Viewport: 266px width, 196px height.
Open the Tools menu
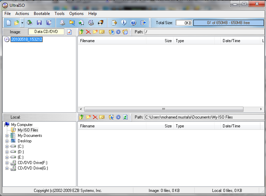pyautogui.click(x=59, y=14)
